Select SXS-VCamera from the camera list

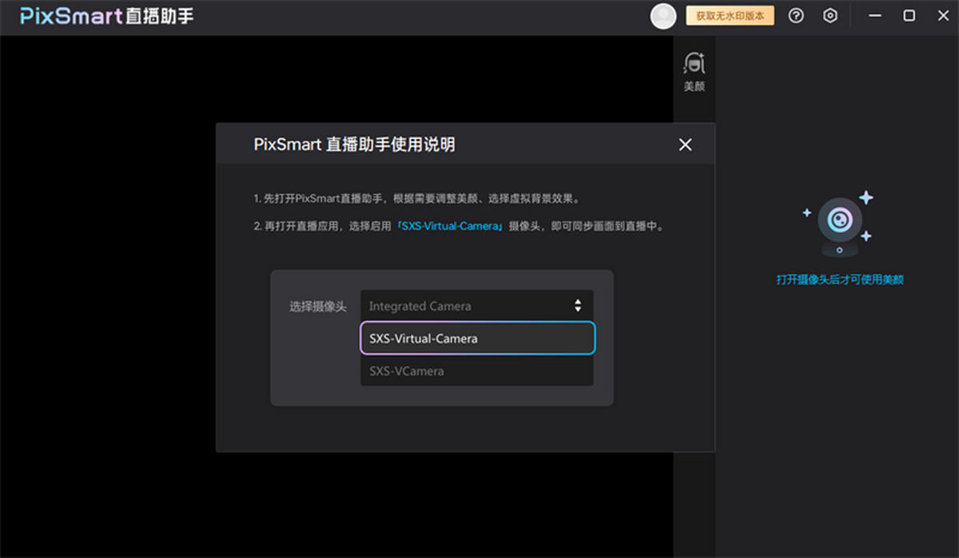[476, 370]
